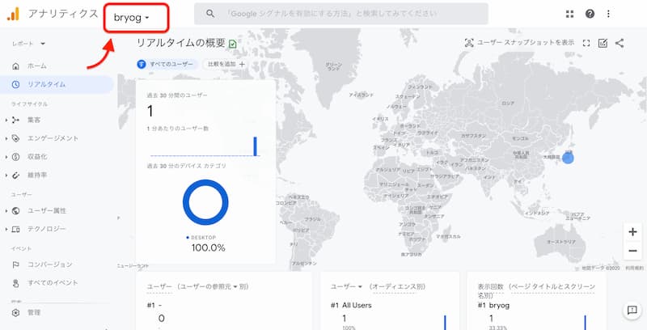Open テクノロジー menu item
Image resolution: width=647 pixels, height=330 pixels.
click(x=47, y=229)
